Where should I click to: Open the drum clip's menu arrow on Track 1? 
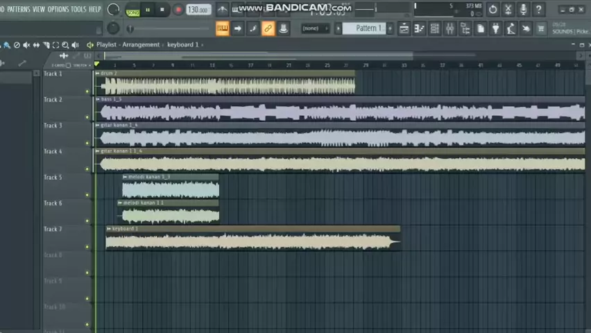pos(98,74)
